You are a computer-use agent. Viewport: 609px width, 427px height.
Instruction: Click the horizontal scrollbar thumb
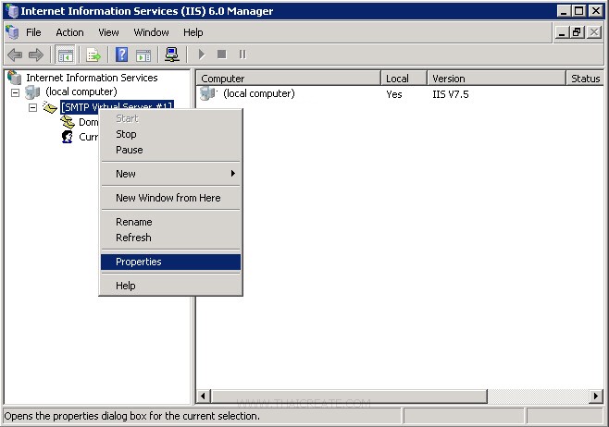tap(349, 396)
